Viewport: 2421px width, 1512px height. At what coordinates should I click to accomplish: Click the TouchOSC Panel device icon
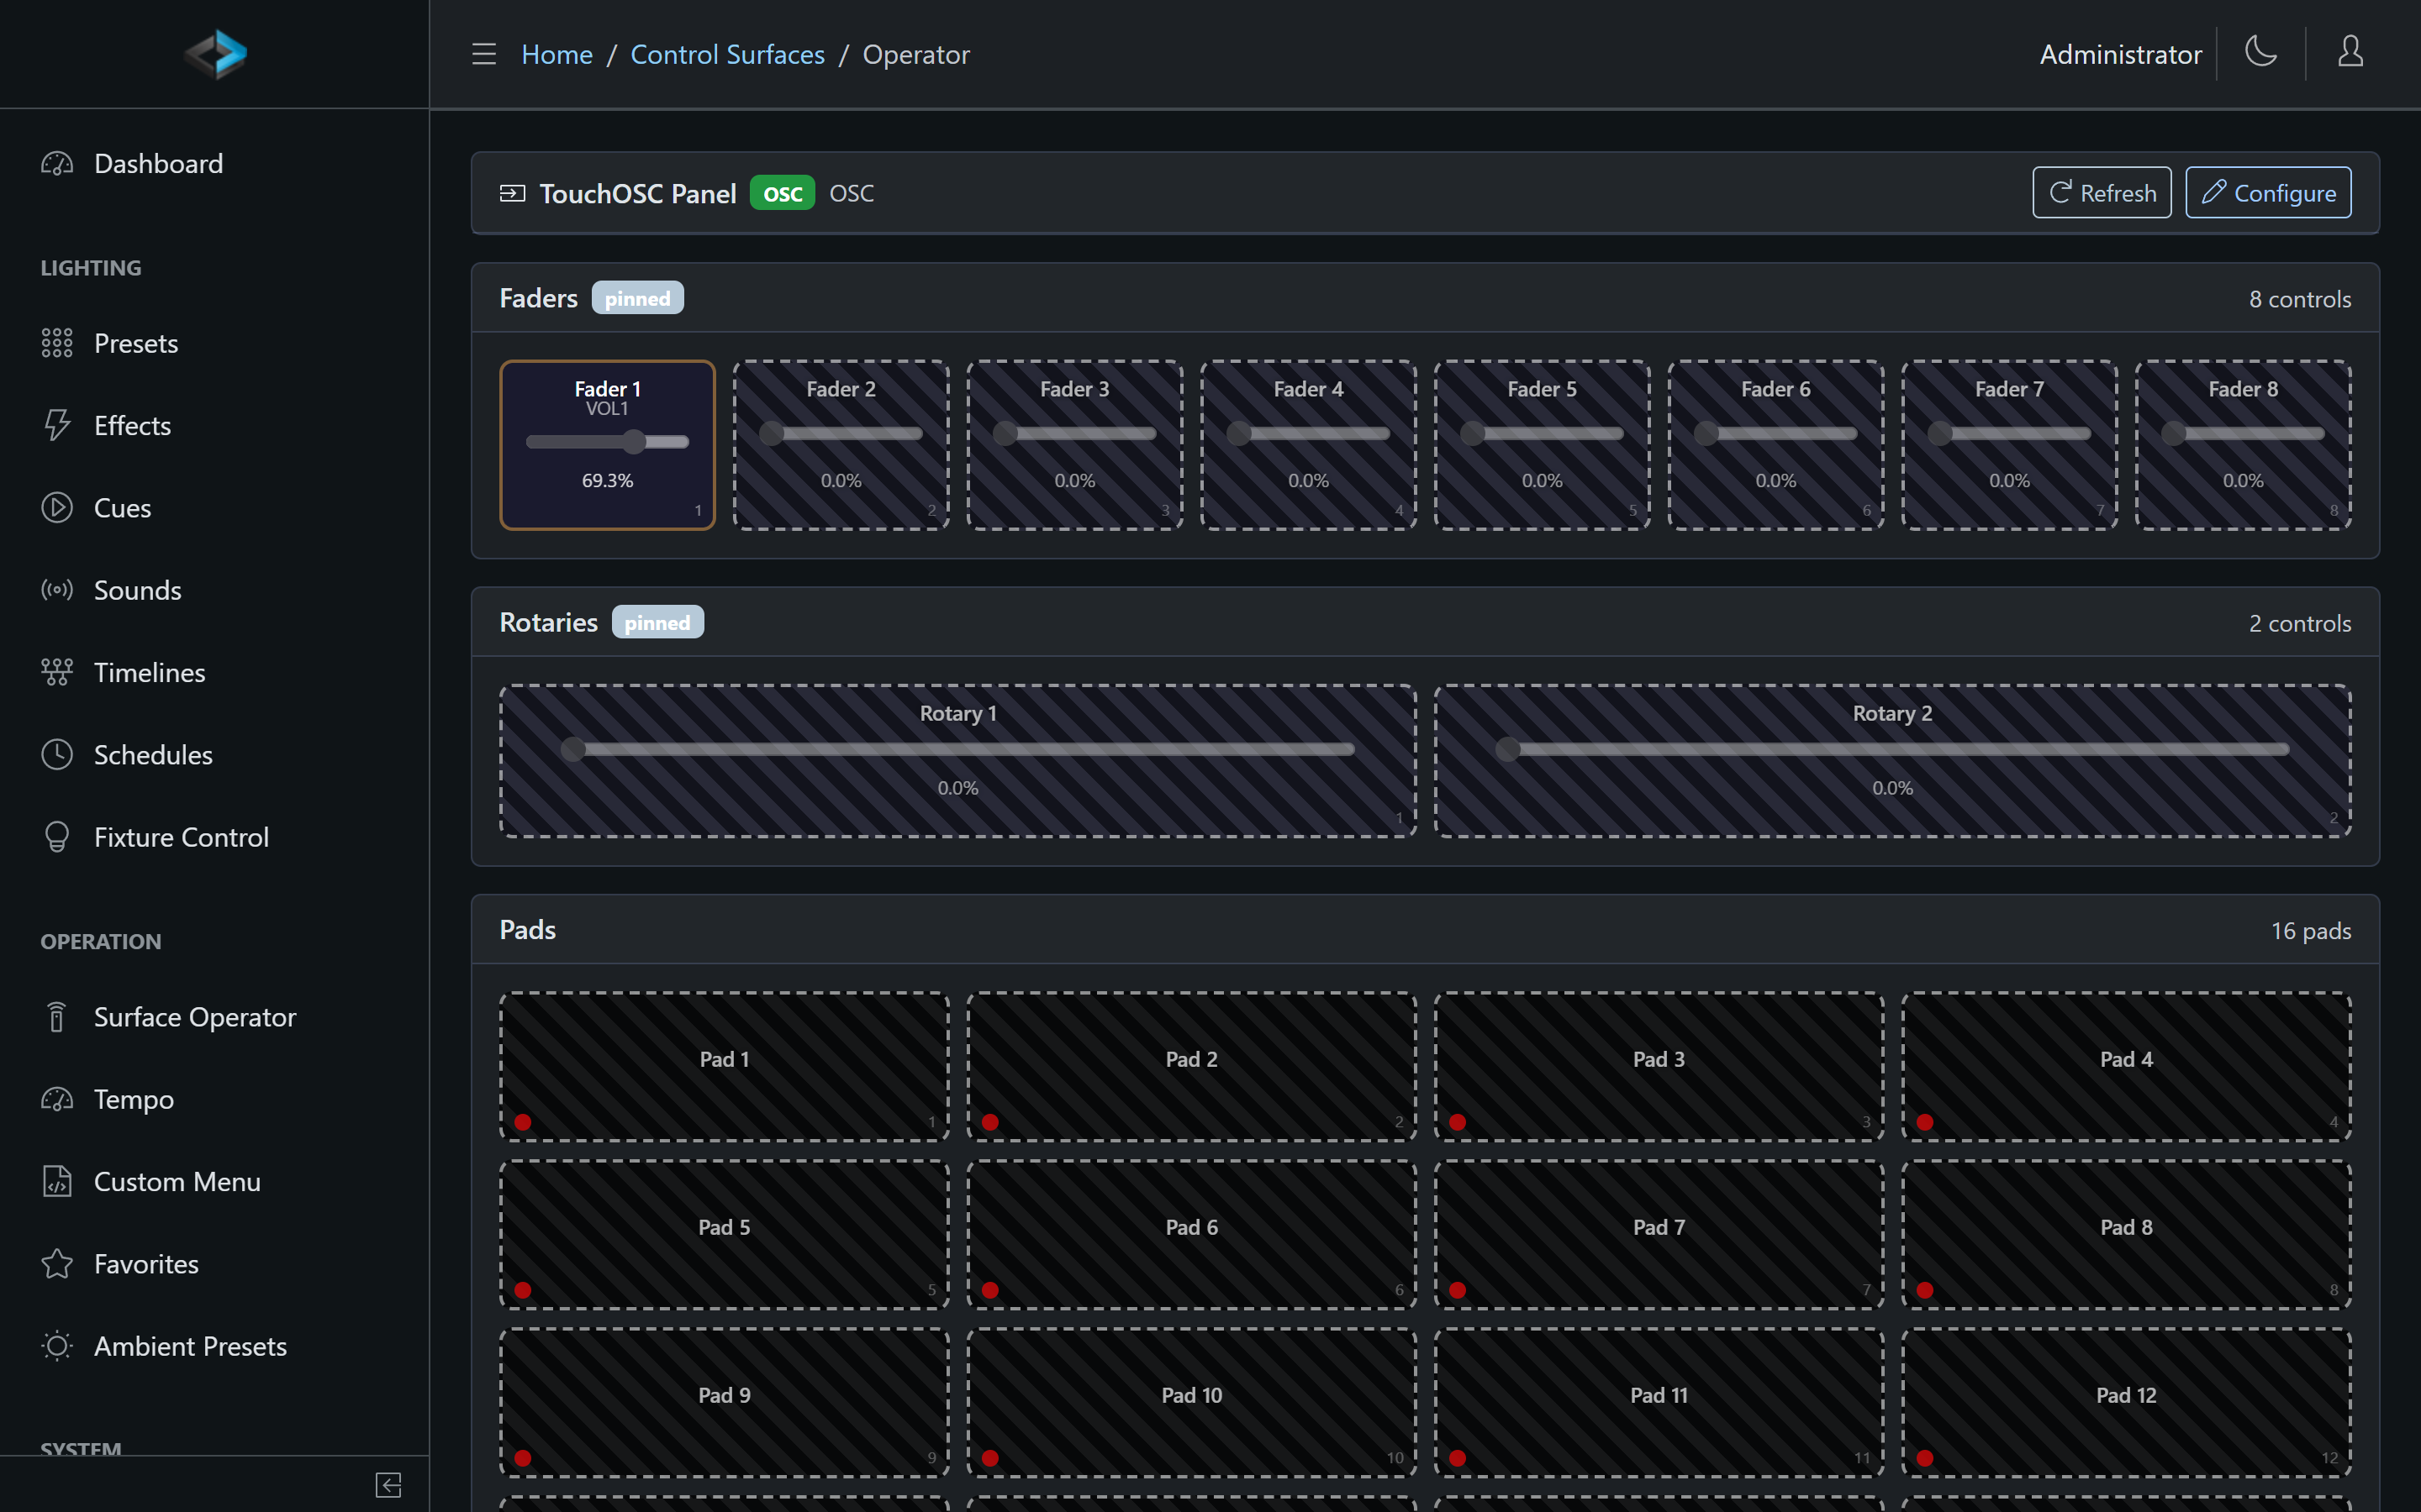click(x=512, y=193)
